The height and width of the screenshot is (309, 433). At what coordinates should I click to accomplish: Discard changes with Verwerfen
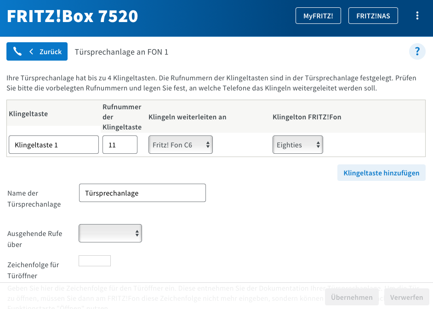tap(406, 297)
